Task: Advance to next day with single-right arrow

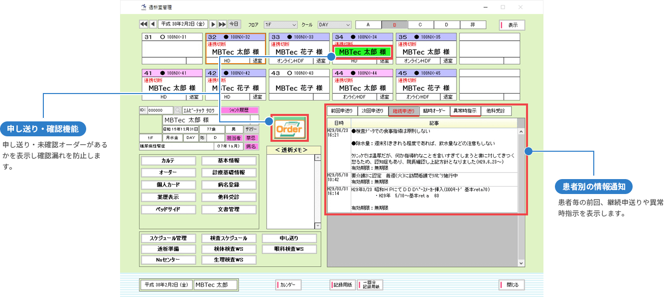Action: [x=213, y=24]
